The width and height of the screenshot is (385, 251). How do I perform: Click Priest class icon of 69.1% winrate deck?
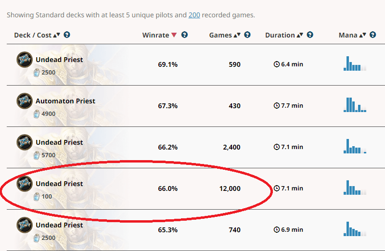click(x=24, y=60)
